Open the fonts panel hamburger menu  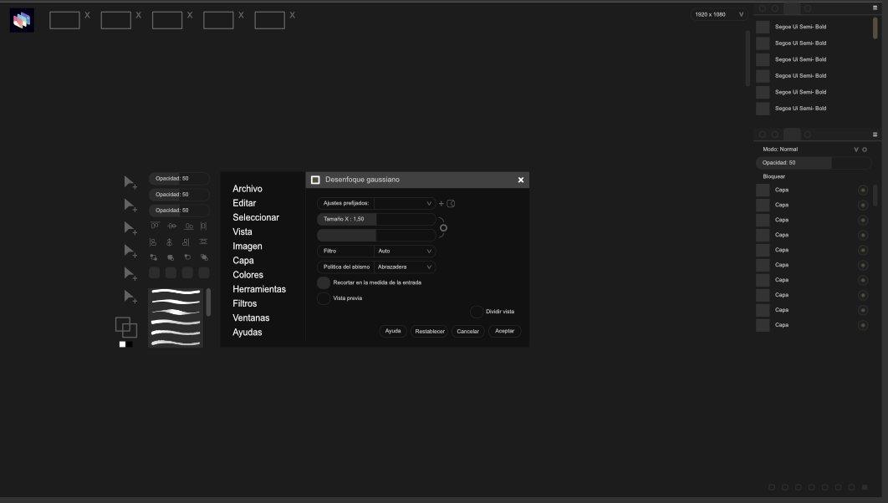(875, 8)
